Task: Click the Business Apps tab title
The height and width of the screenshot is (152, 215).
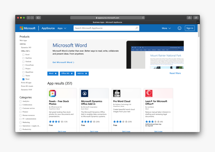Action: click(107, 22)
